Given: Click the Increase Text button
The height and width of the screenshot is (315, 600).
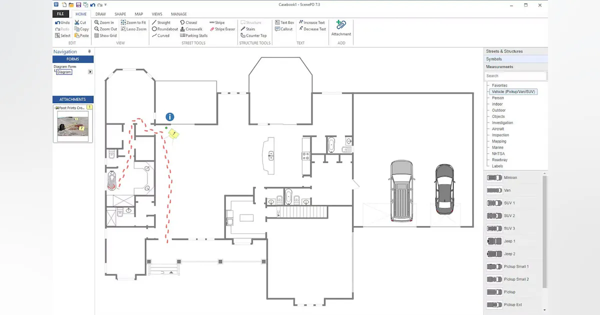Looking at the screenshot, I should pyautogui.click(x=312, y=22).
